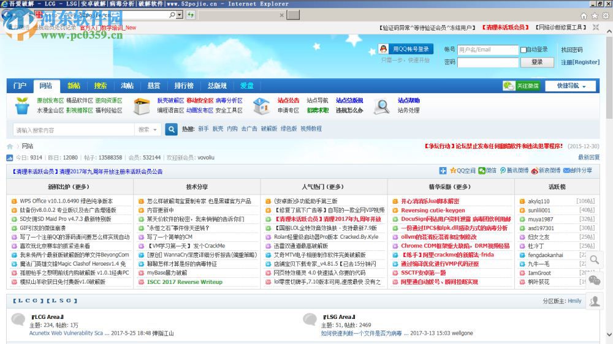Click the 关注微信 WeChat button
613x344 pixels.
click(521, 86)
